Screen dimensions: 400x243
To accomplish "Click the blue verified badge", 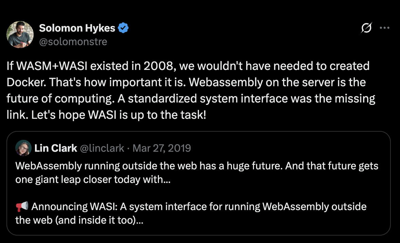I will coord(123,28).
